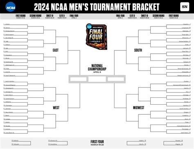Image resolution: width=194 pixels, height=149 pixels.
Task: Click the leftmost First Four matchup box
Action: click(x=21, y=142)
